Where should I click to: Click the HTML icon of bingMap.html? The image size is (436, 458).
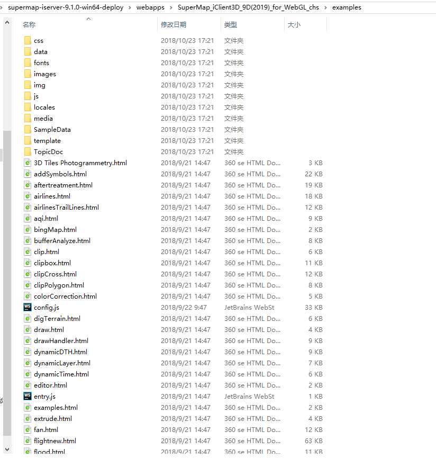pyautogui.click(x=28, y=229)
